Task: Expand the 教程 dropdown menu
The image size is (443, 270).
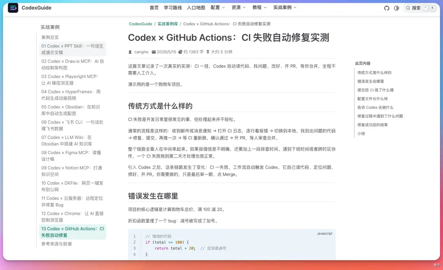Action: click(260, 8)
